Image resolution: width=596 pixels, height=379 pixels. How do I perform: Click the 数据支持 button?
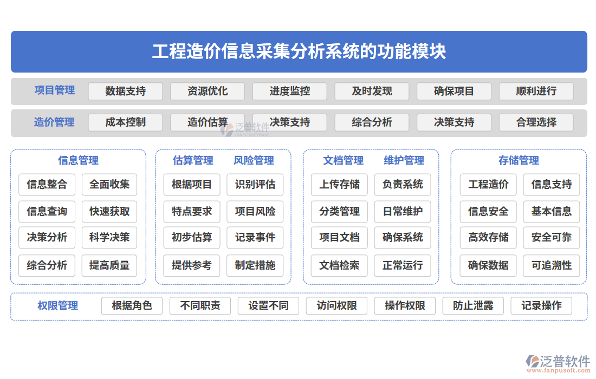tap(126, 91)
